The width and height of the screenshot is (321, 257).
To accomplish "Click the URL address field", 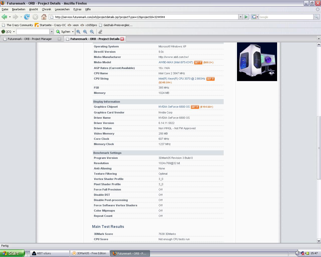I will click(x=146, y=17).
